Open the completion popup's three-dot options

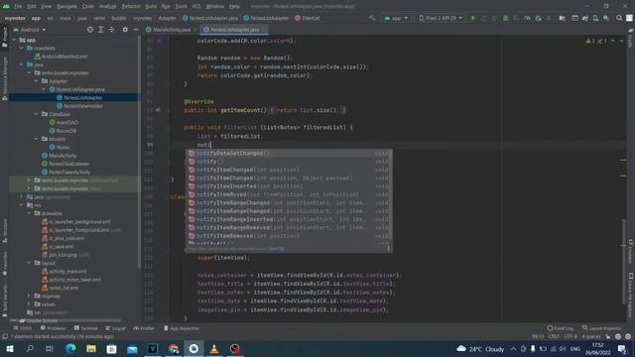[x=388, y=249]
